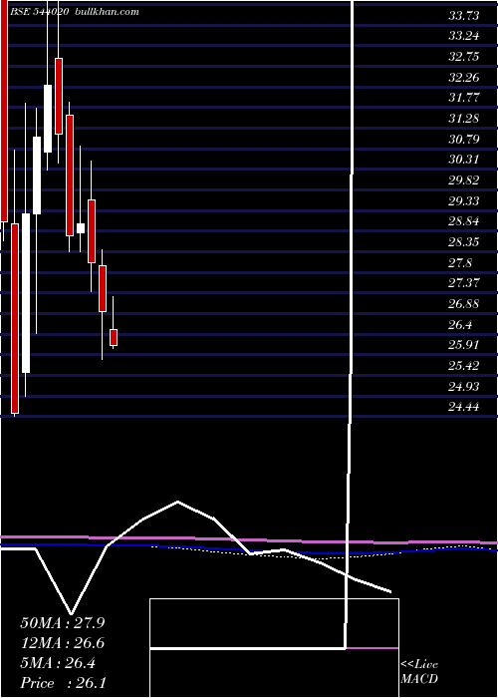Click the 50MA : 27.9 readout
498x698 pixels.
(62, 623)
